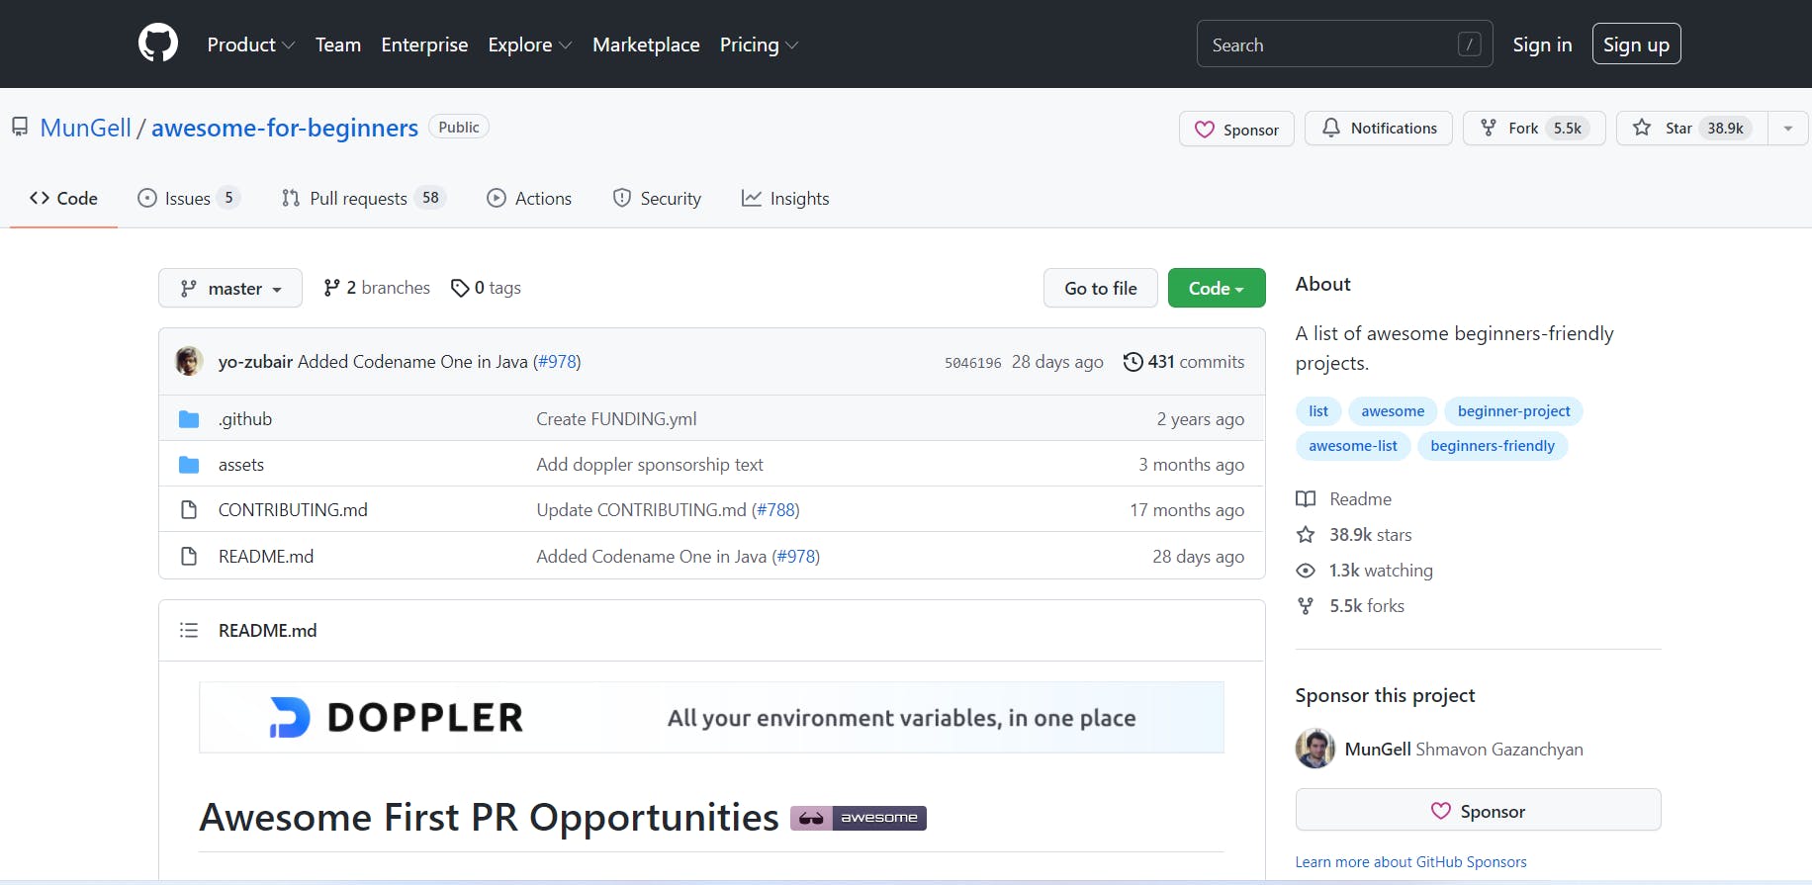The height and width of the screenshot is (885, 1812).
Task: Expand the Product menu
Action: tap(251, 44)
